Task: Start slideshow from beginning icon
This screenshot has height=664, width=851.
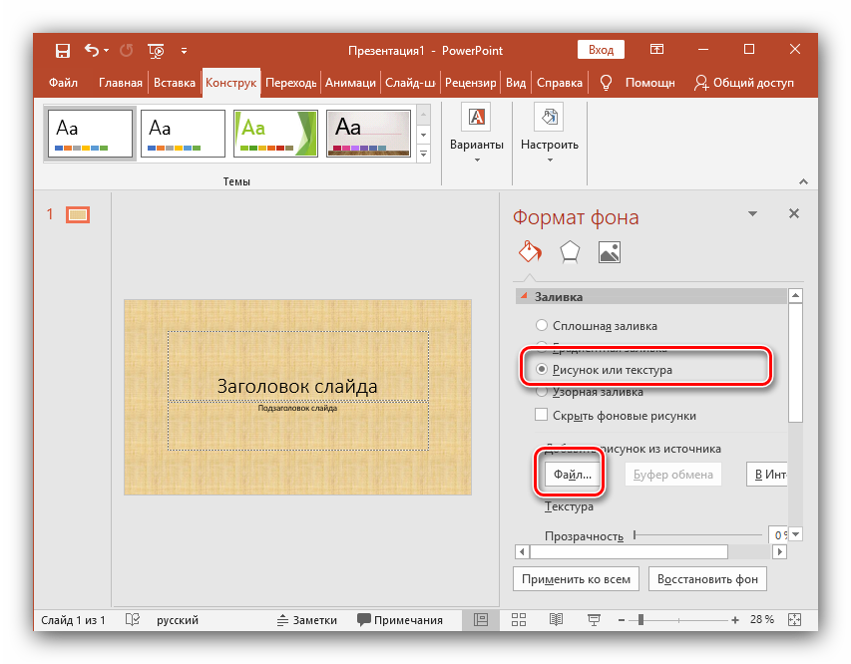Action: (x=156, y=51)
